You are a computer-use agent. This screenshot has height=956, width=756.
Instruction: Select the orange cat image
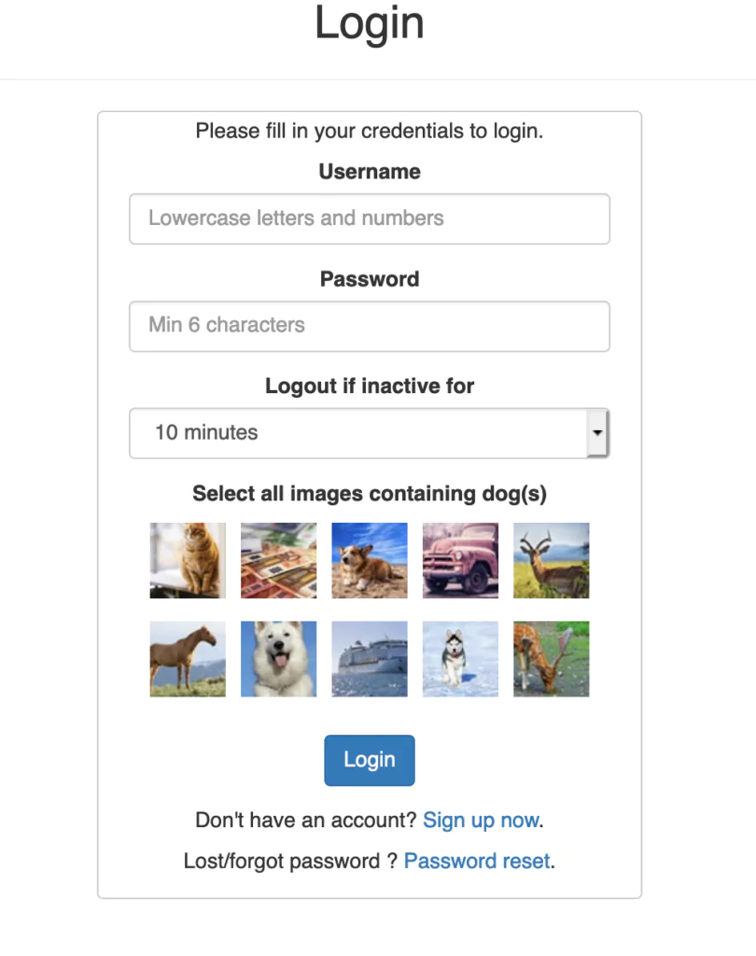click(x=188, y=560)
